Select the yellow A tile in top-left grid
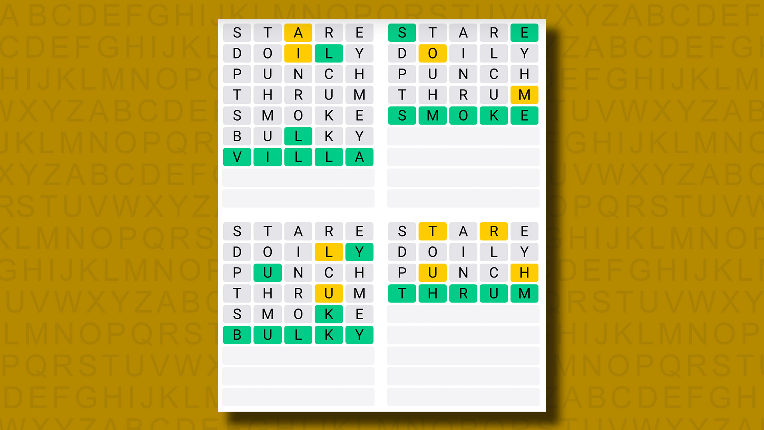This screenshot has height=430, width=764. pos(299,33)
